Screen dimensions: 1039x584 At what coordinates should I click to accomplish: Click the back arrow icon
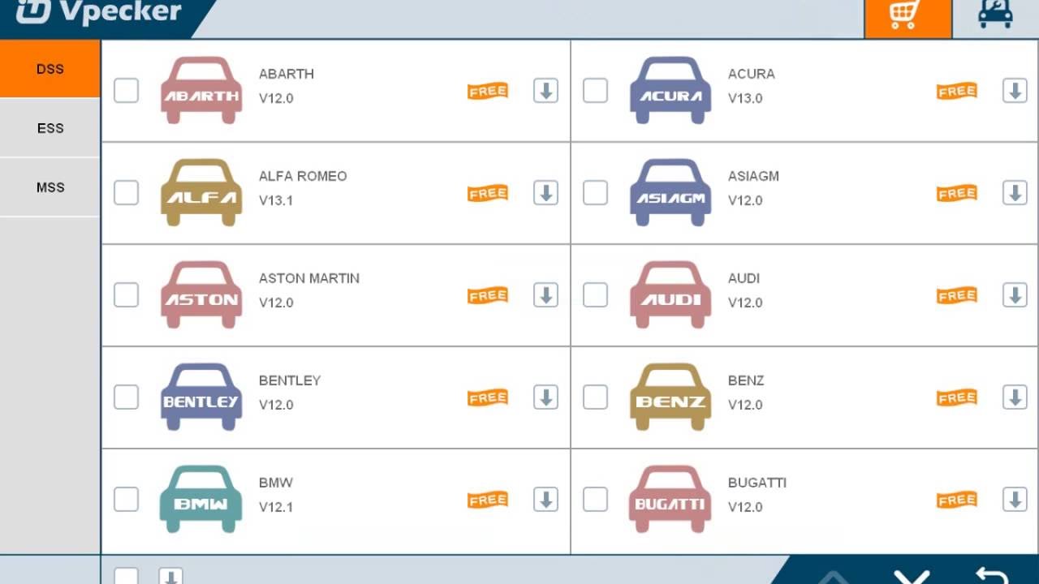pyautogui.click(x=992, y=575)
